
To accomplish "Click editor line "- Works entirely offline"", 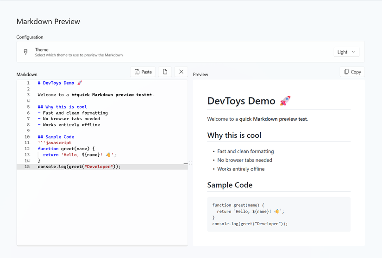I will 69,125.
